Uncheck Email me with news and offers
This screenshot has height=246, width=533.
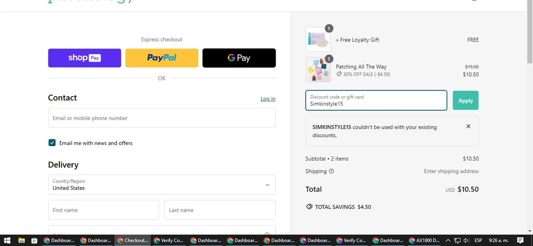52,143
